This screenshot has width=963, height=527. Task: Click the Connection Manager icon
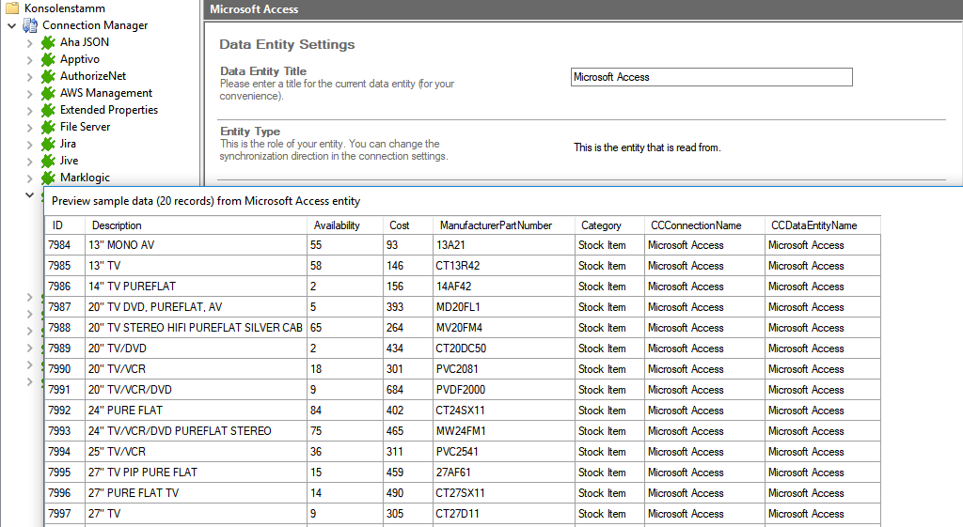[30, 25]
